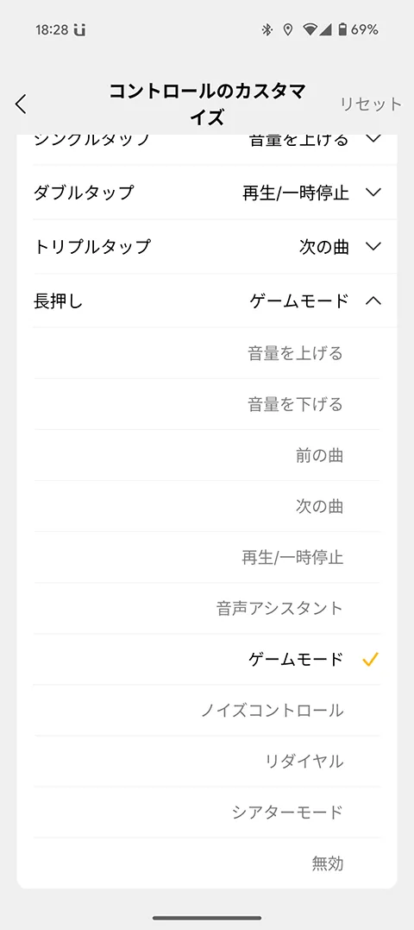Tap the Wi-Fi status icon
Screen dimensions: 414x930
[x=310, y=29]
